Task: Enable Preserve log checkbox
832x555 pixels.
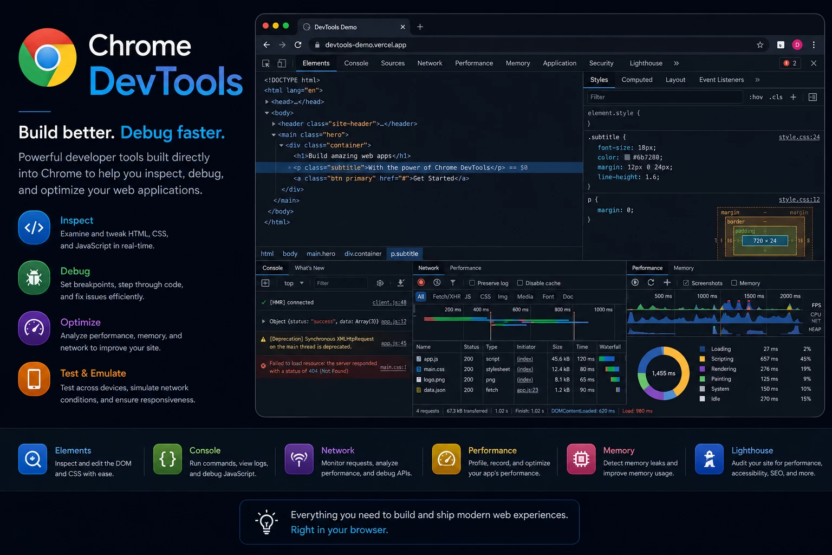Action: [472, 283]
